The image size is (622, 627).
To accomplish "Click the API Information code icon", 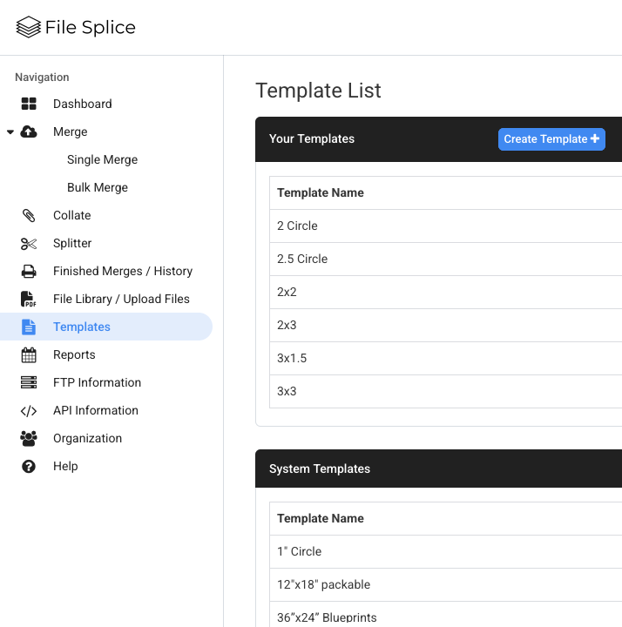I will (x=29, y=411).
